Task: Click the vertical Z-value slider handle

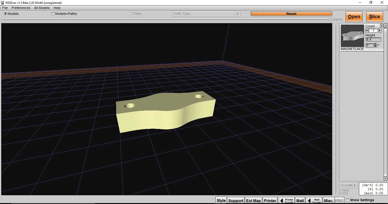Action: (336, 109)
